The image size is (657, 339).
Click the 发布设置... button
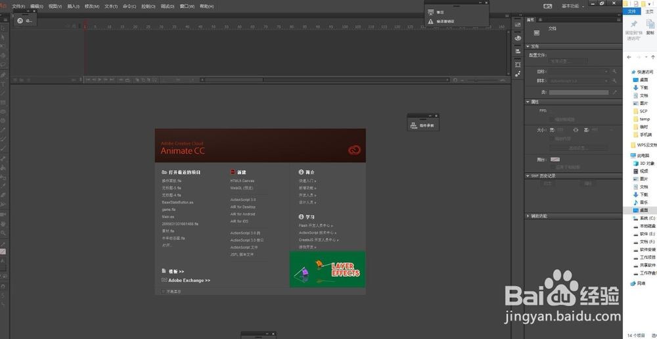tap(568, 62)
